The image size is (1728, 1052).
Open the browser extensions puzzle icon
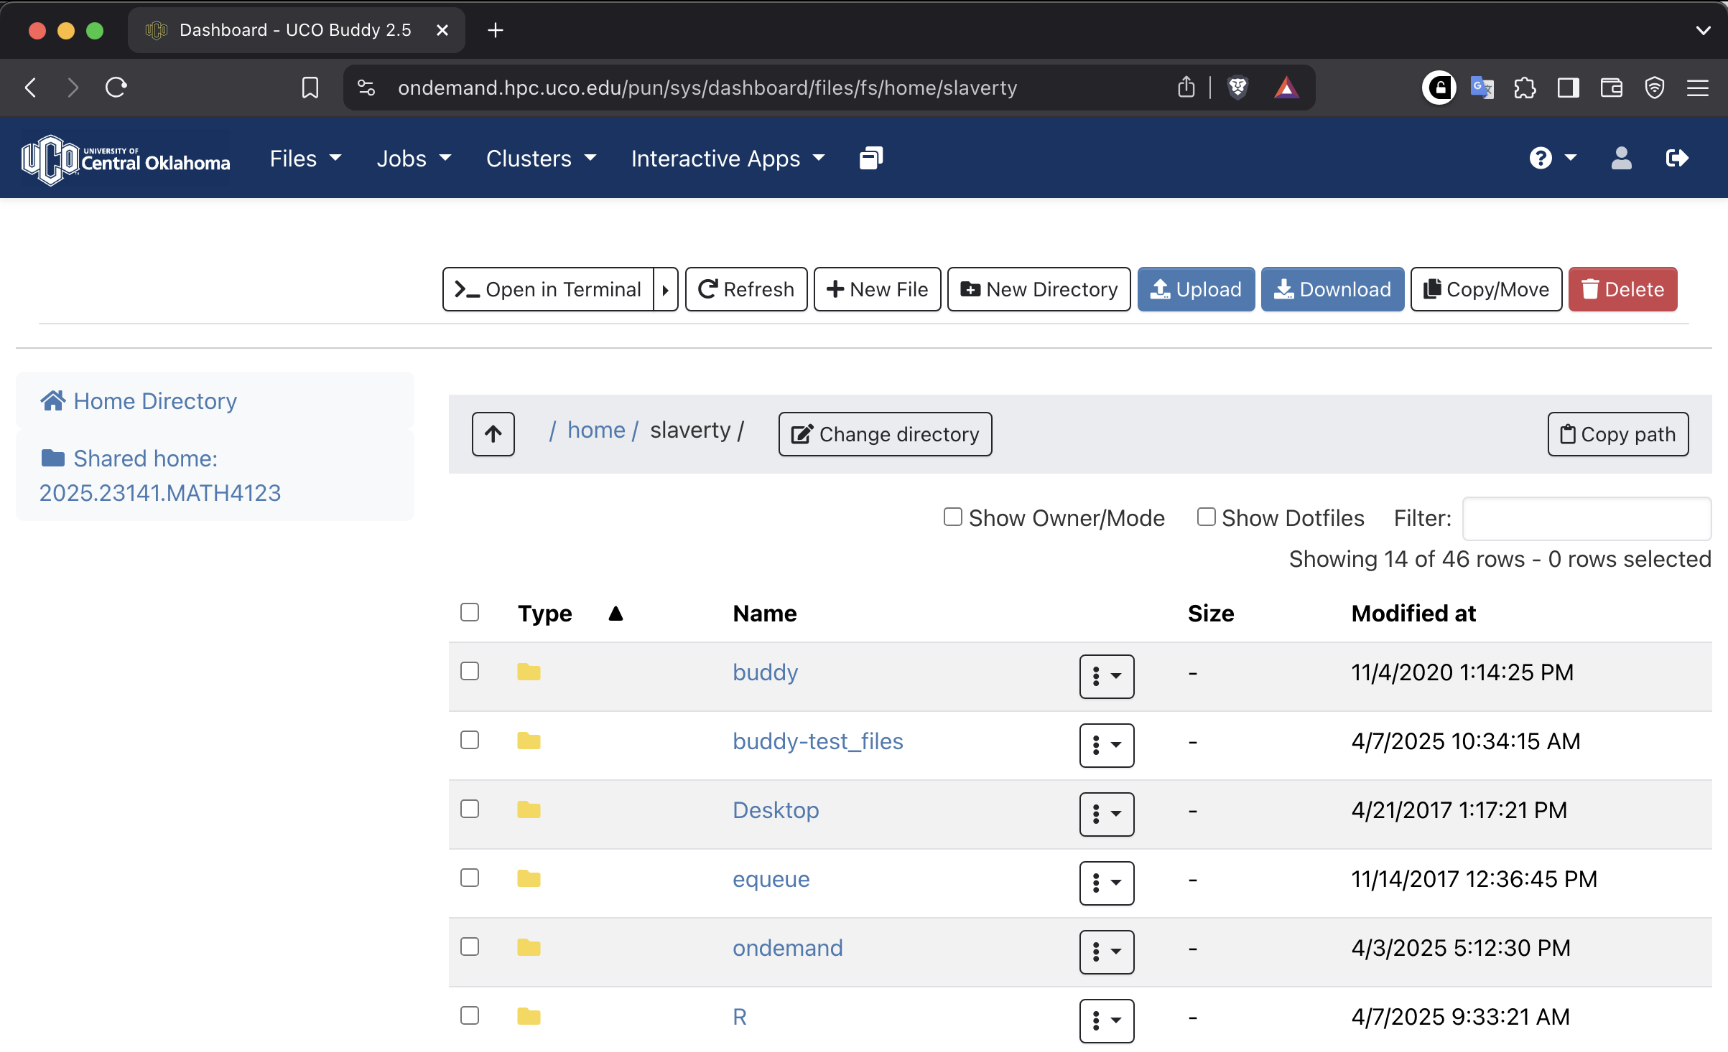[1525, 88]
